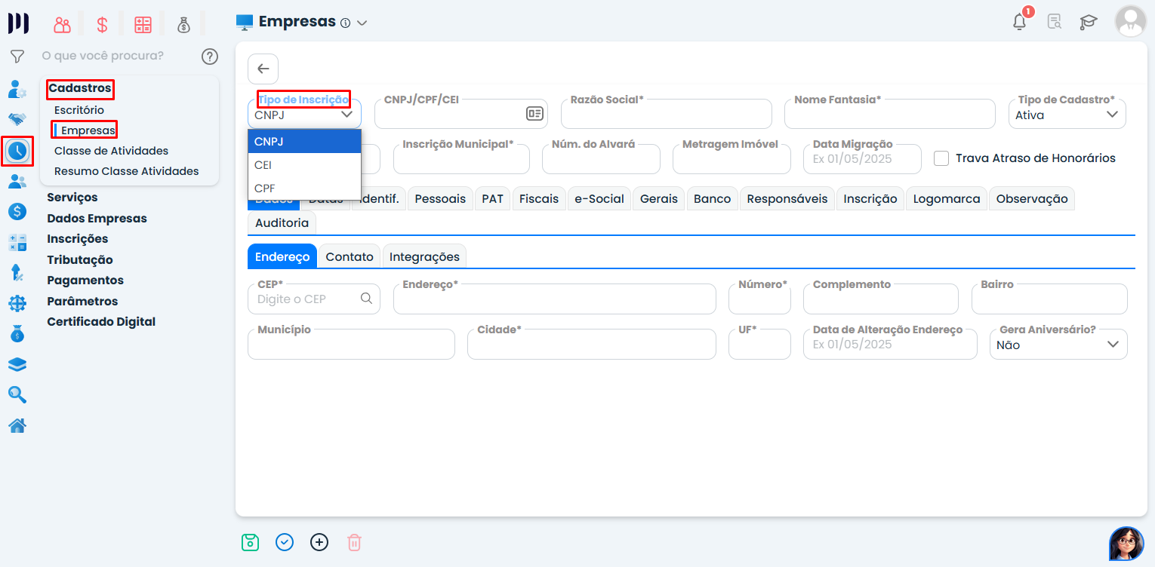Select CEI option in the list
The height and width of the screenshot is (567, 1155).
pos(263,165)
